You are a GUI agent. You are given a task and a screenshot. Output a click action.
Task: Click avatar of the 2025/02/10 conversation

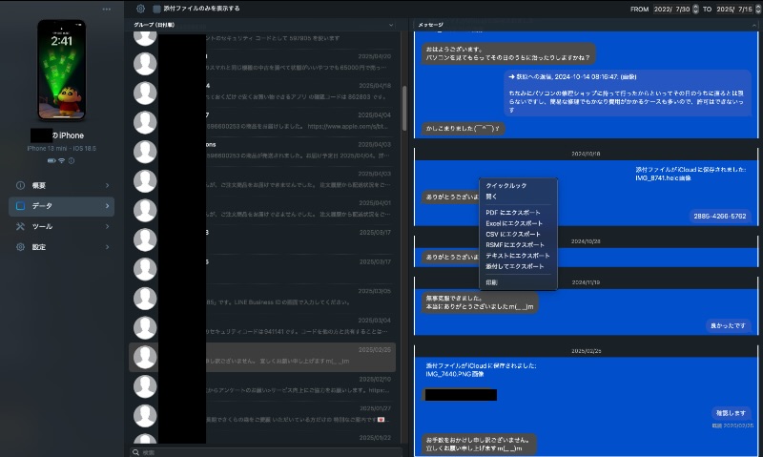pos(145,387)
